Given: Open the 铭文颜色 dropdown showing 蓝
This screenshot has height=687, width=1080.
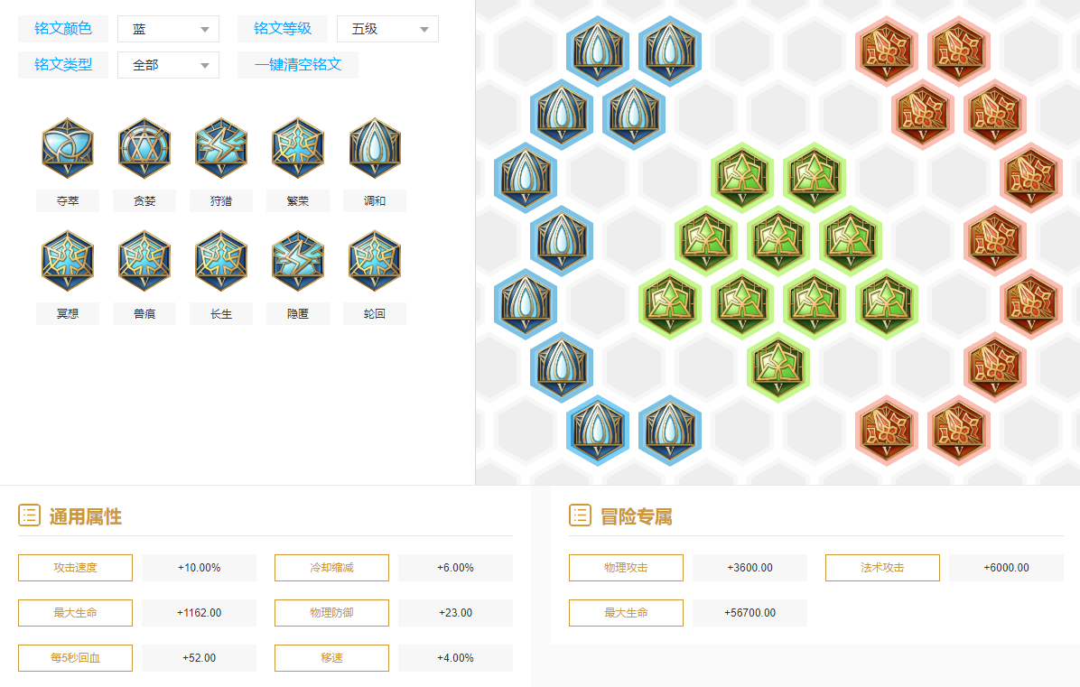Looking at the screenshot, I should pyautogui.click(x=168, y=29).
